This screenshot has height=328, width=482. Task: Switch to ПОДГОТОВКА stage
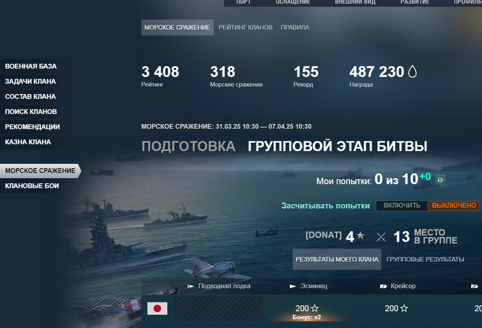tap(189, 146)
